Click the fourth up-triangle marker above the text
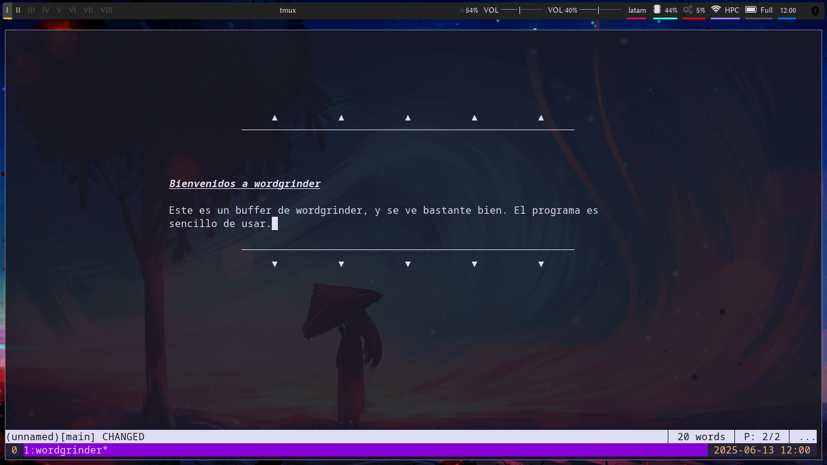Image resolution: width=827 pixels, height=465 pixels. [475, 117]
